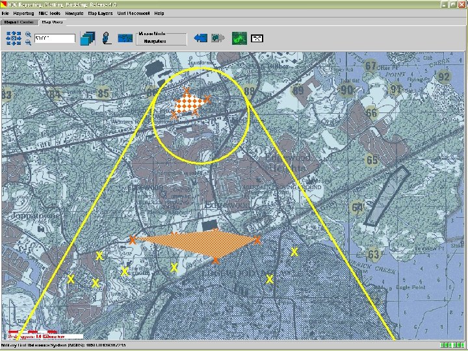Click the grid label 65 on map

point(372,160)
